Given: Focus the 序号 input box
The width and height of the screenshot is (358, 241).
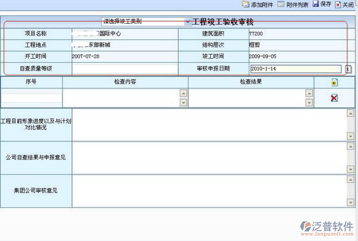Looking at the screenshot, I should pyautogui.click(x=31, y=98).
